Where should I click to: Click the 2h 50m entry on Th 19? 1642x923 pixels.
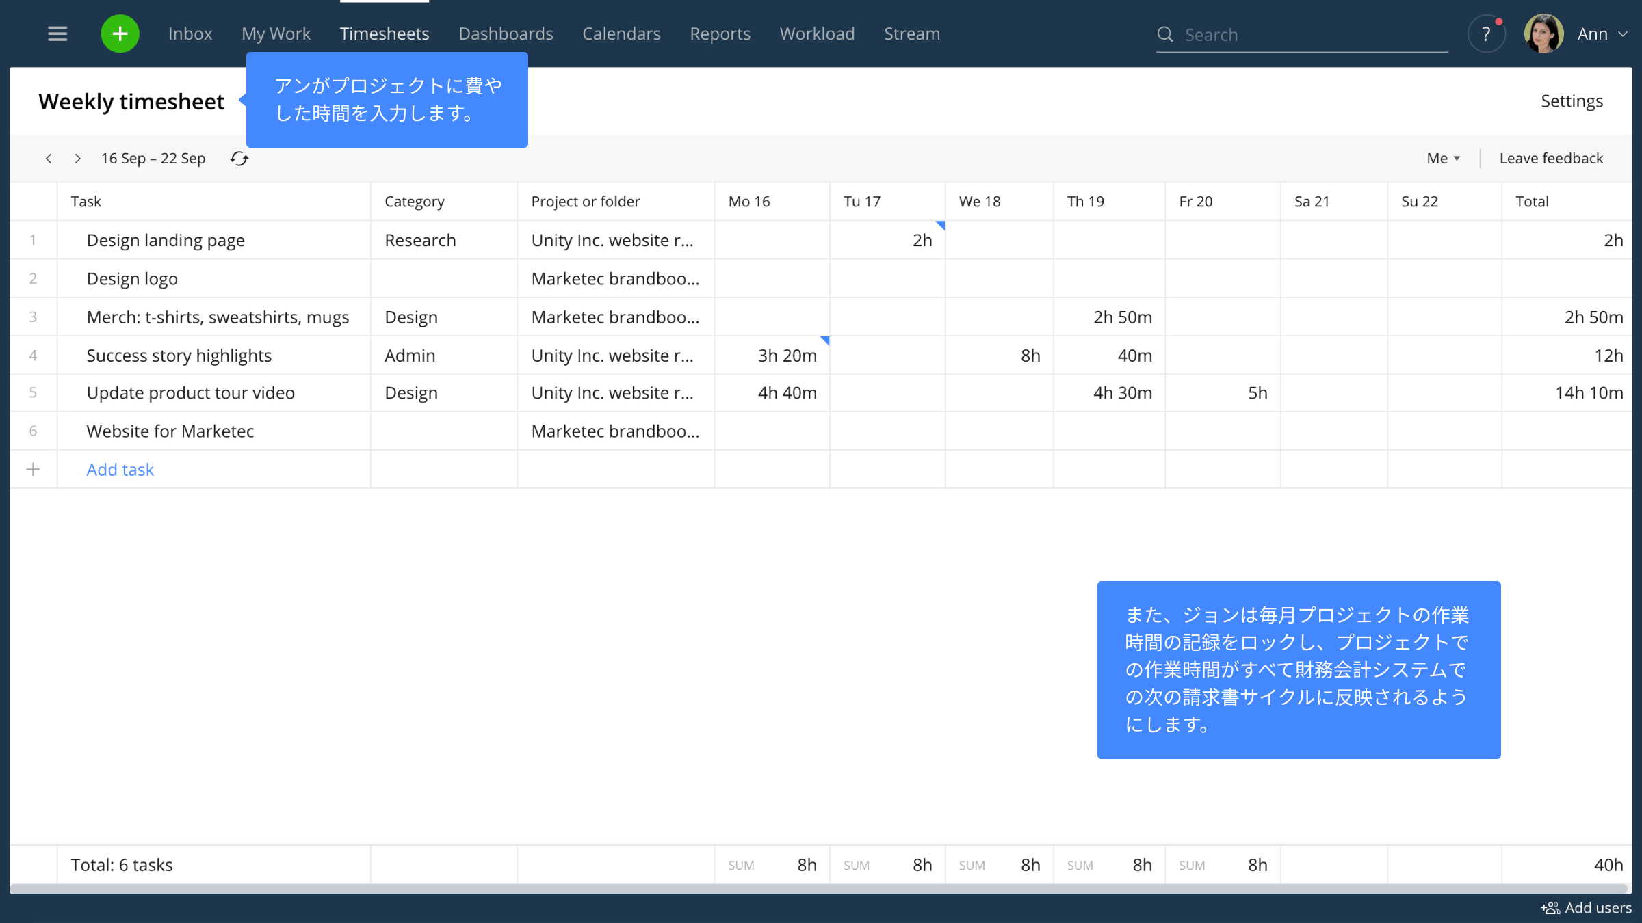tap(1123, 317)
